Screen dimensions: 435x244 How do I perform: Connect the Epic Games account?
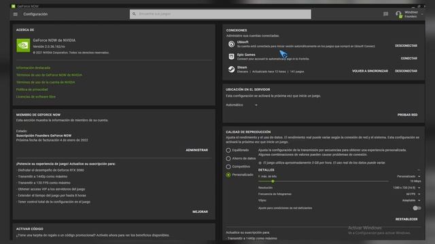[x=409, y=58]
